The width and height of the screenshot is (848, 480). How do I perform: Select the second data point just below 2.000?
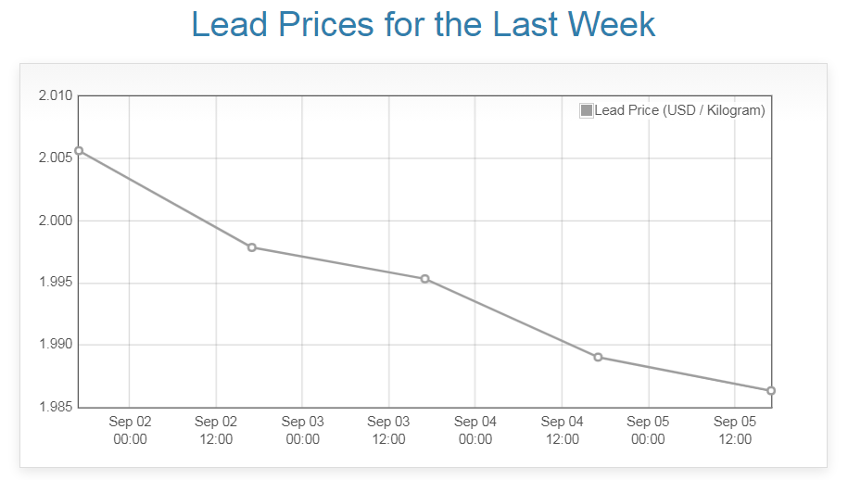pyautogui.click(x=252, y=247)
